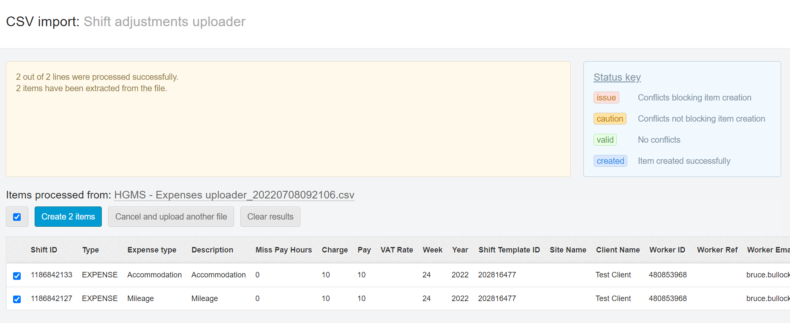Open the Status key heading link
790x323 pixels.
tap(617, 77)
